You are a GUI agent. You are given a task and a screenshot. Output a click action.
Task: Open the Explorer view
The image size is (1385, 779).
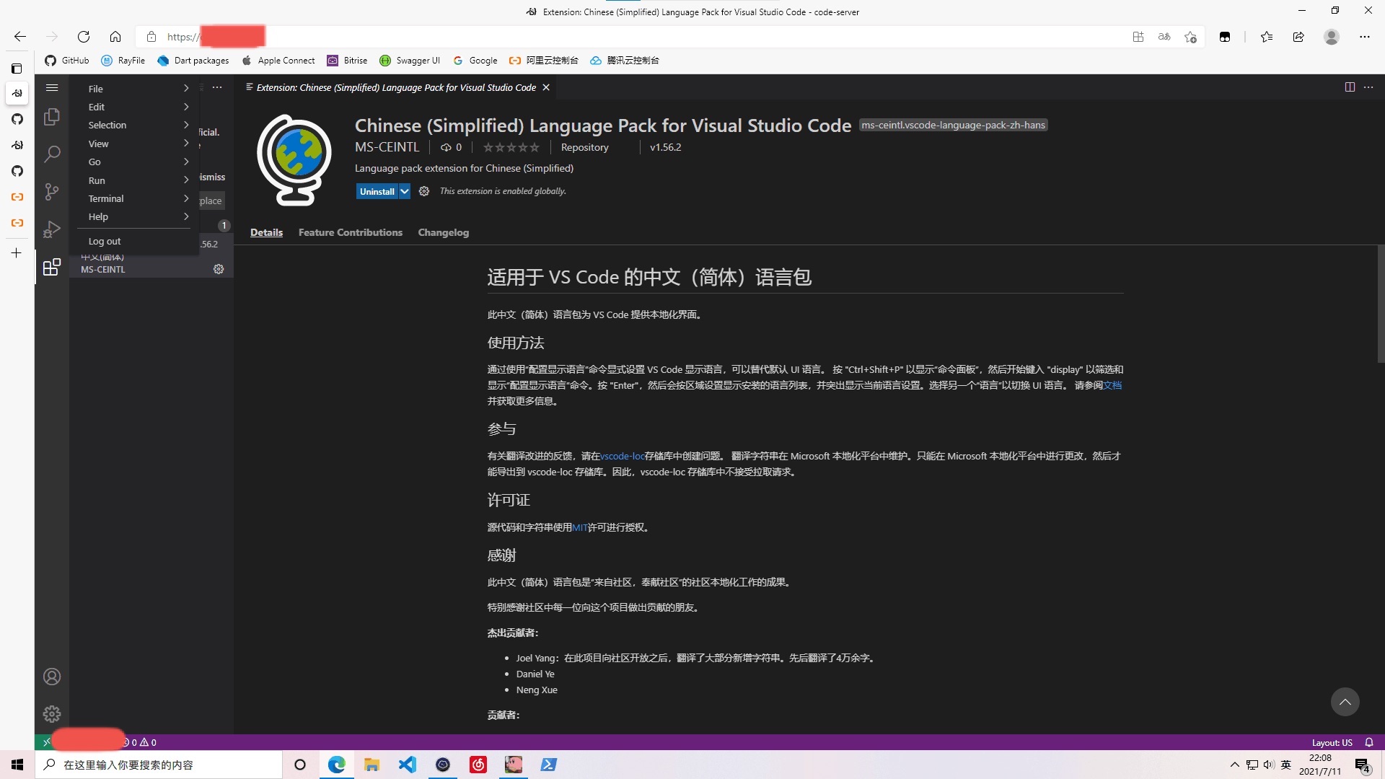click(51, 117)
